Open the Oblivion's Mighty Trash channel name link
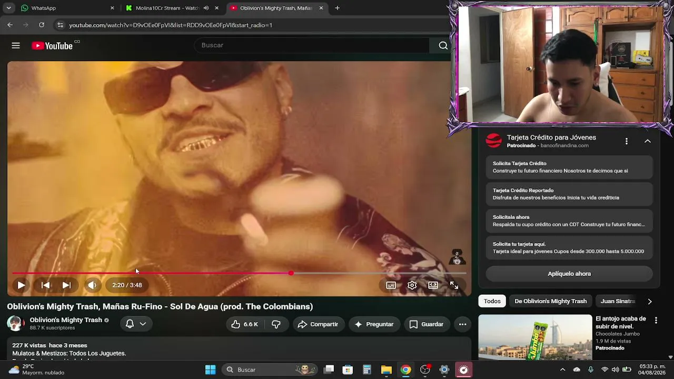This screenshot has height=379, width=674. click(66, 320)
